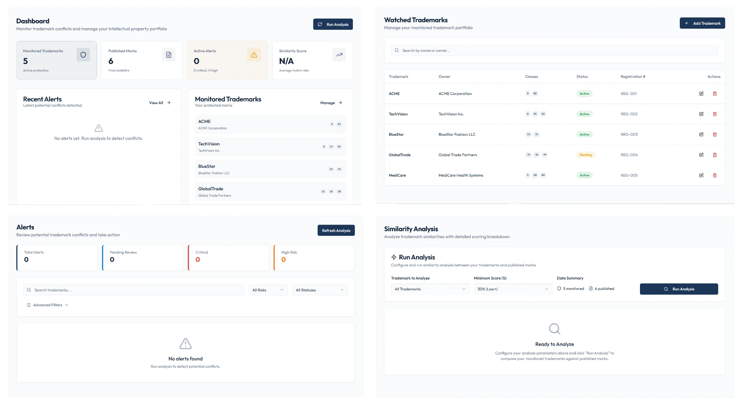The height and width of the screenshot is (404, 742).
Task: Click the Add Trademark button
Action: coord(702,23)
